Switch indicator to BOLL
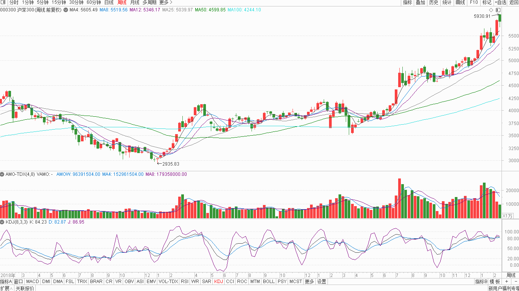Viewport: 519px width, 291px height. pos(269,282)
